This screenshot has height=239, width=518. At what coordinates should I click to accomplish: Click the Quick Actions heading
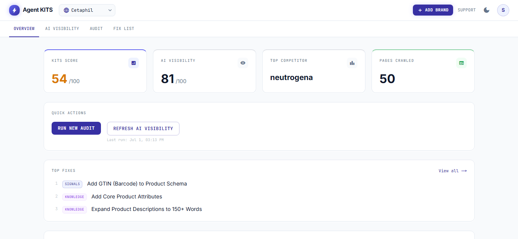click(x=69, y=113)
